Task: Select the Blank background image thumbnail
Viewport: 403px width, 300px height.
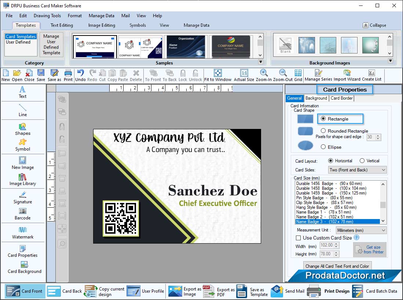Action: click(x=285, y=45)
